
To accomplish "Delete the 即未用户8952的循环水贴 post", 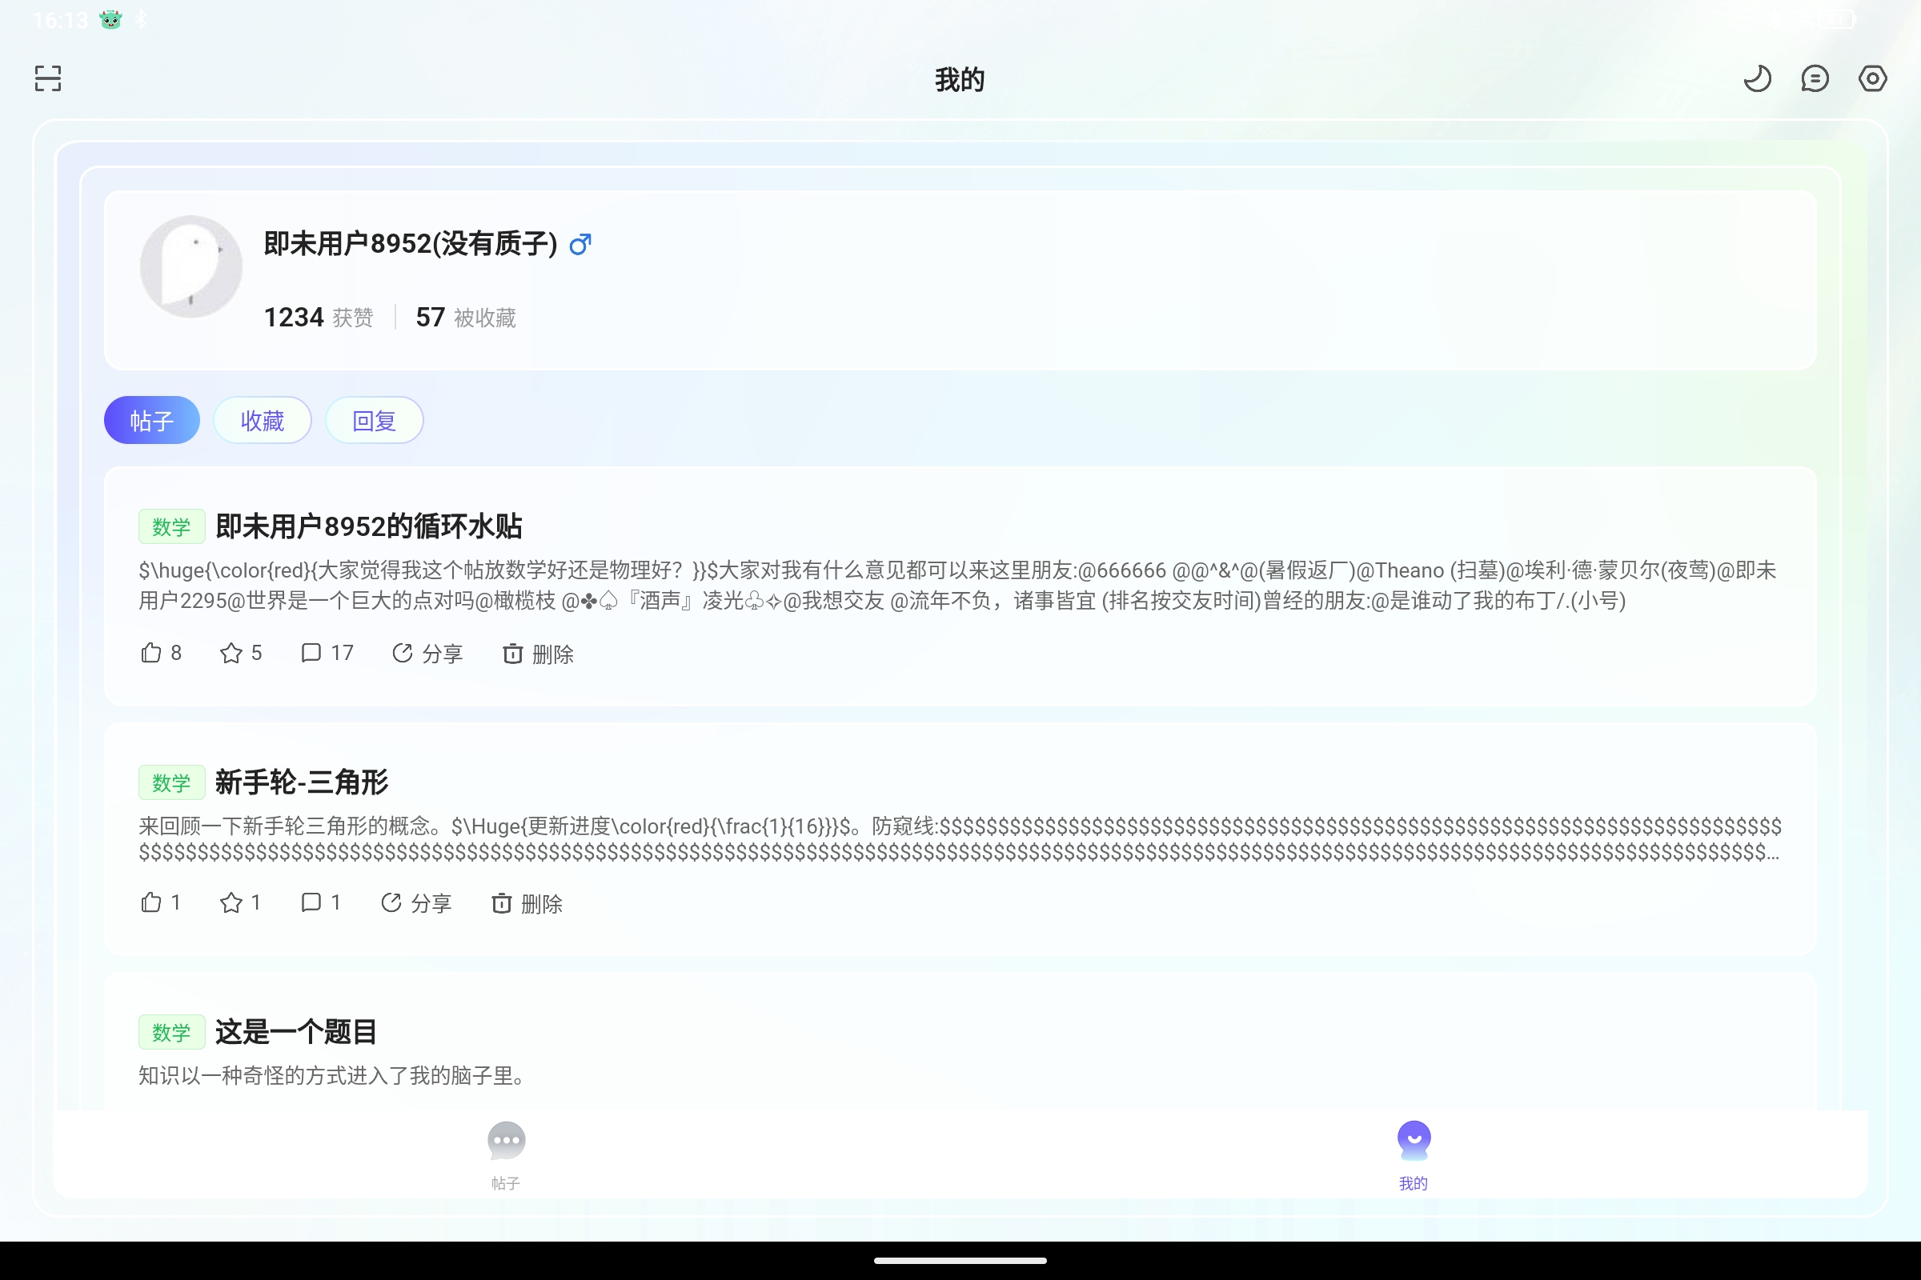I will (x=538, y=653).
